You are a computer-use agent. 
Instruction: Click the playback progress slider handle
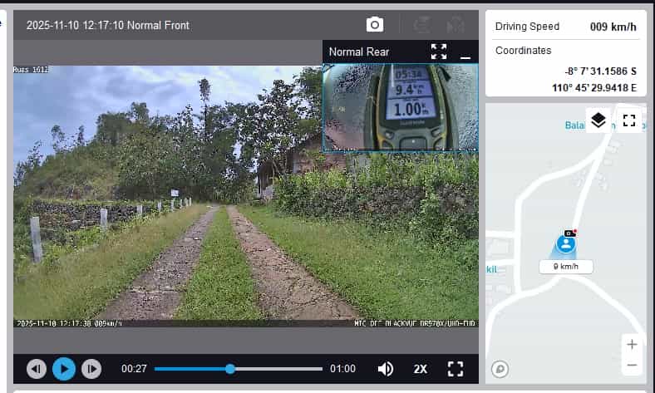pos(230,368)
